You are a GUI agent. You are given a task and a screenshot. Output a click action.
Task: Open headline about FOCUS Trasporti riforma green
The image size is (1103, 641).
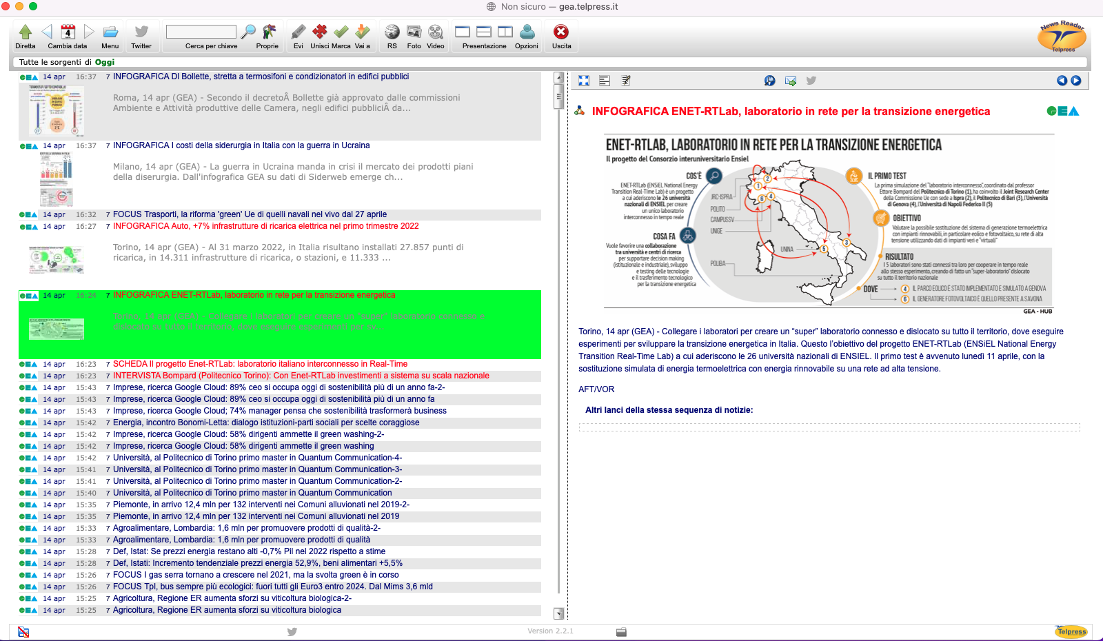pyautogui.click(x=250, y=214)
